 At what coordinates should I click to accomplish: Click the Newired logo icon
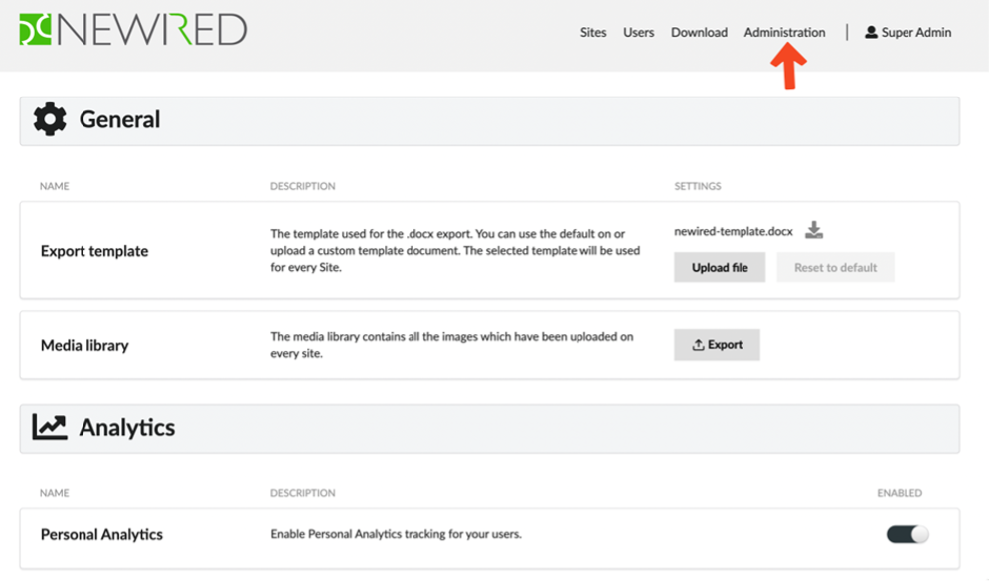[36, 30]
